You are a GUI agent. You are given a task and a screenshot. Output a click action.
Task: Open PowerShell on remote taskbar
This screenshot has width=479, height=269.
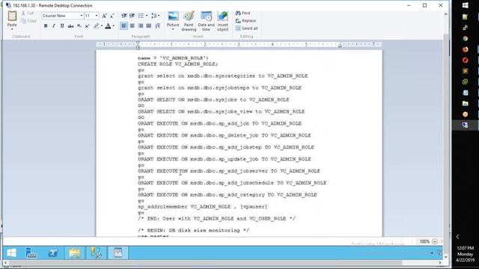point(52,253)
